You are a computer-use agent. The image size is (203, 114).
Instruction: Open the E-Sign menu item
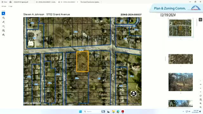[10, 6]
